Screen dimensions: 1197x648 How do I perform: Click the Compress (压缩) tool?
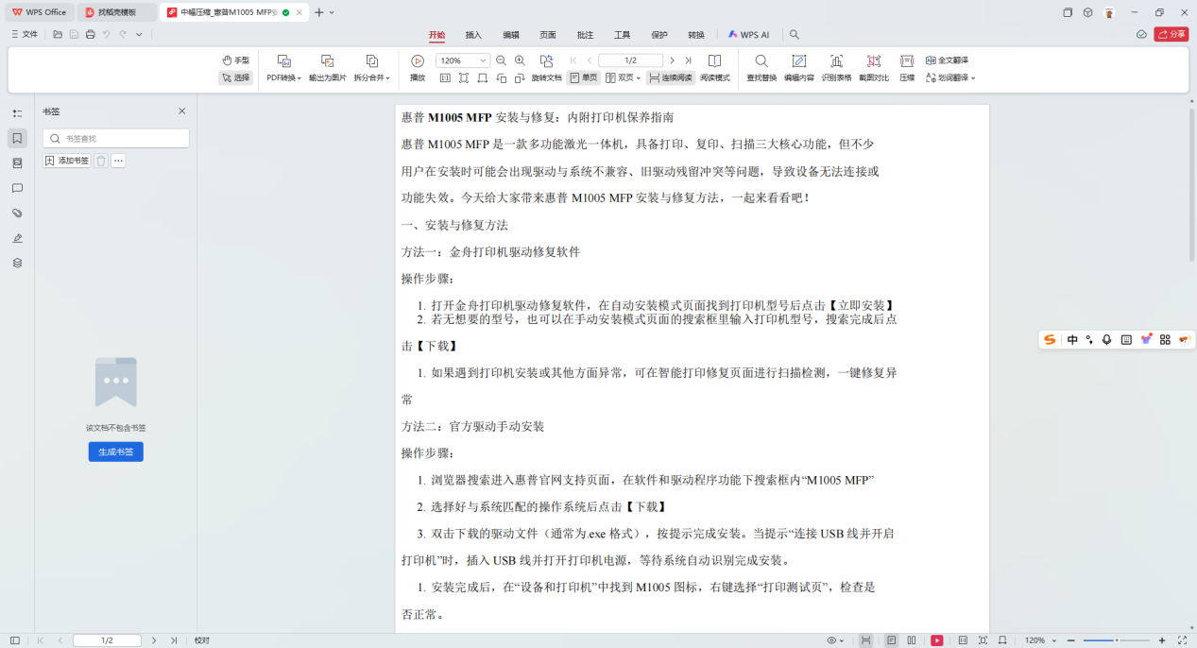tap(907, 68)
